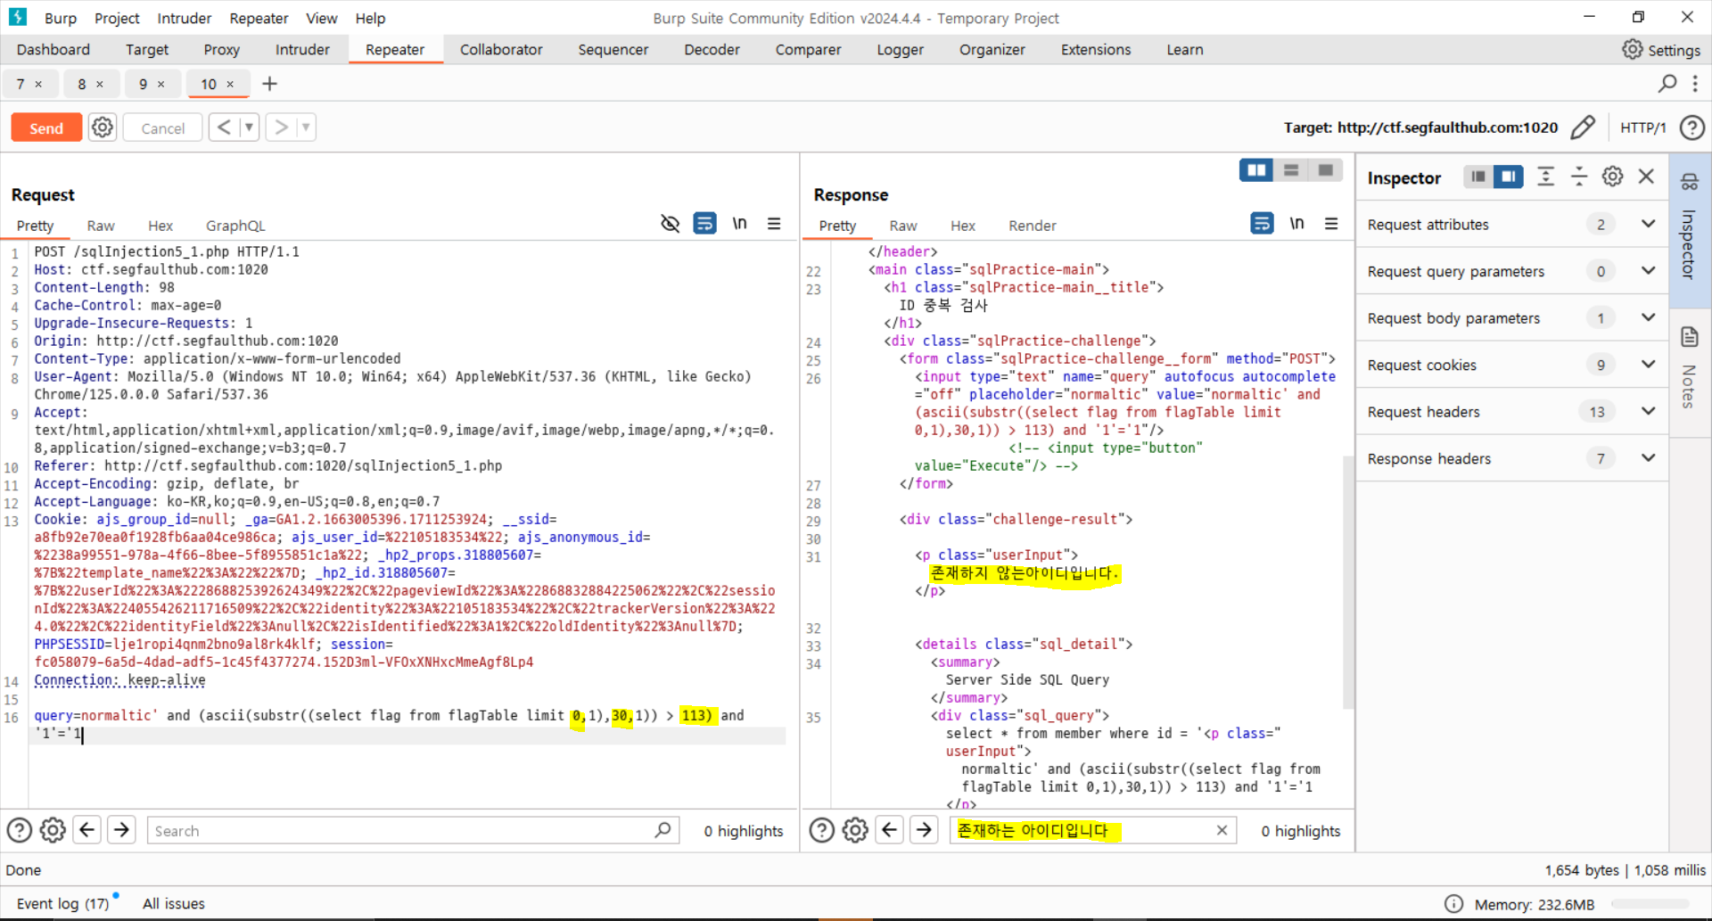Switch to Repeater tab 9

click(x=143, y=84)
